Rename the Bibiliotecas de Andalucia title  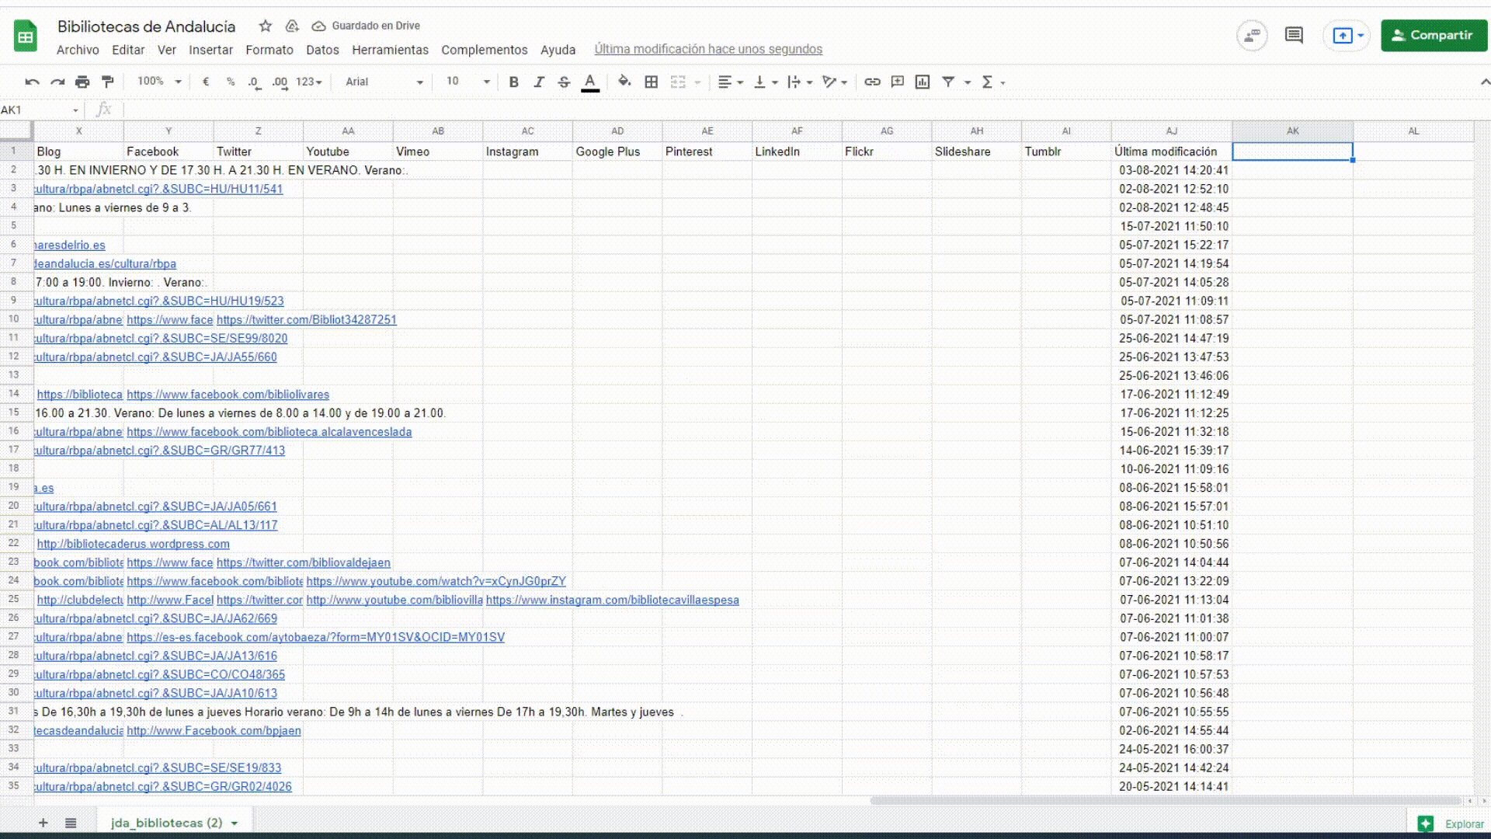coord(146,26)
